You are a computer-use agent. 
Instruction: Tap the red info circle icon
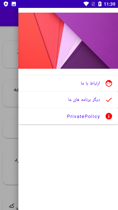tap(109, 116)
